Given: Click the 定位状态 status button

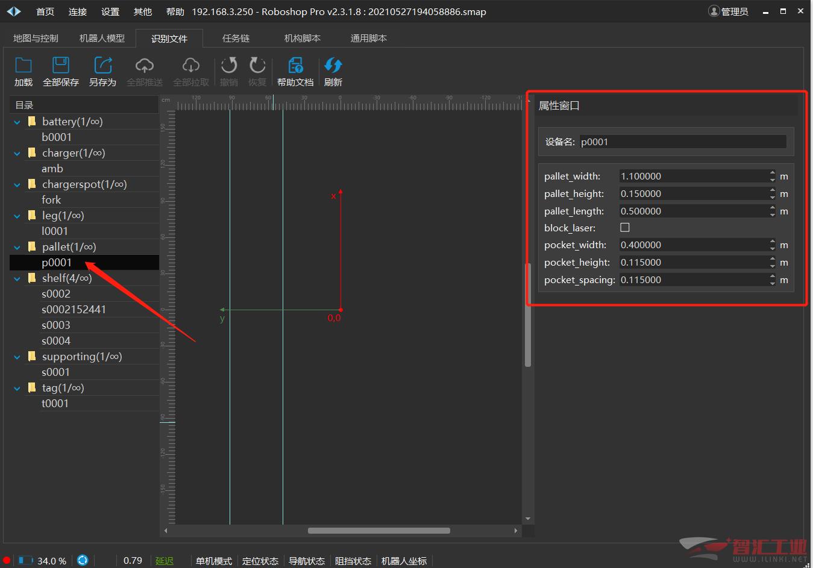Looking at the screenshot, I should 260,561.
